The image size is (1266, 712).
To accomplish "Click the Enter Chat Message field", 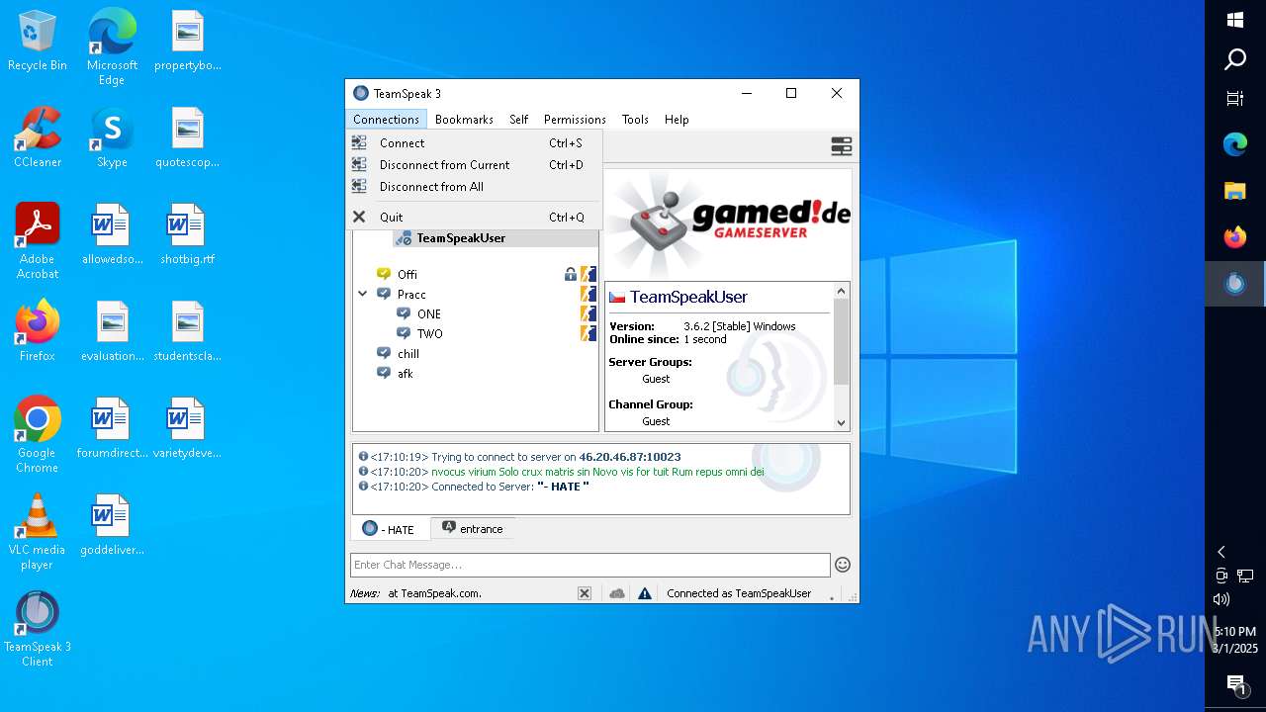I will pyautogui.click(x=590, y=565).
